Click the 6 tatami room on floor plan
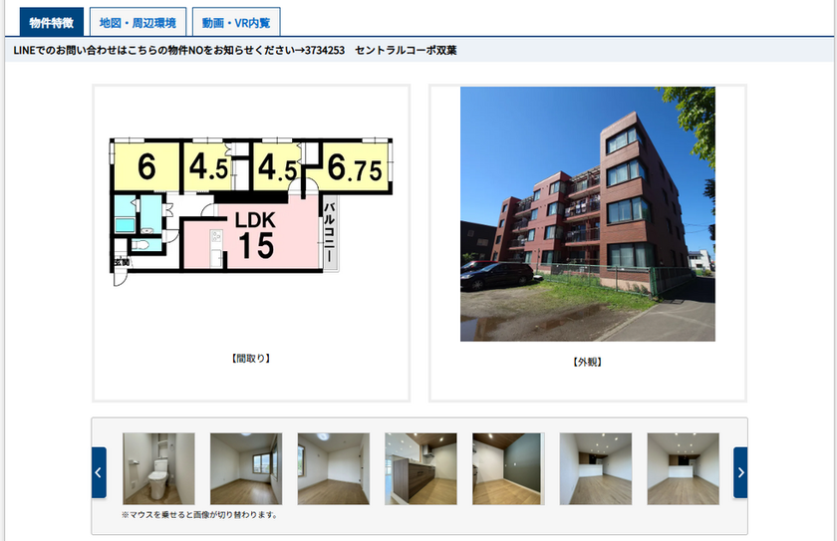Screen dimensions: 837x541 (x=145, y=167)
